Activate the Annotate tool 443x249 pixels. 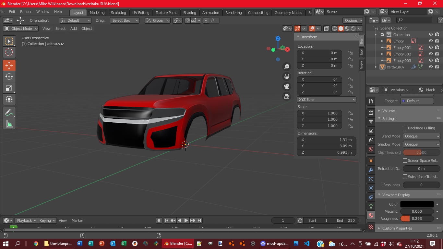coord(9,113)
